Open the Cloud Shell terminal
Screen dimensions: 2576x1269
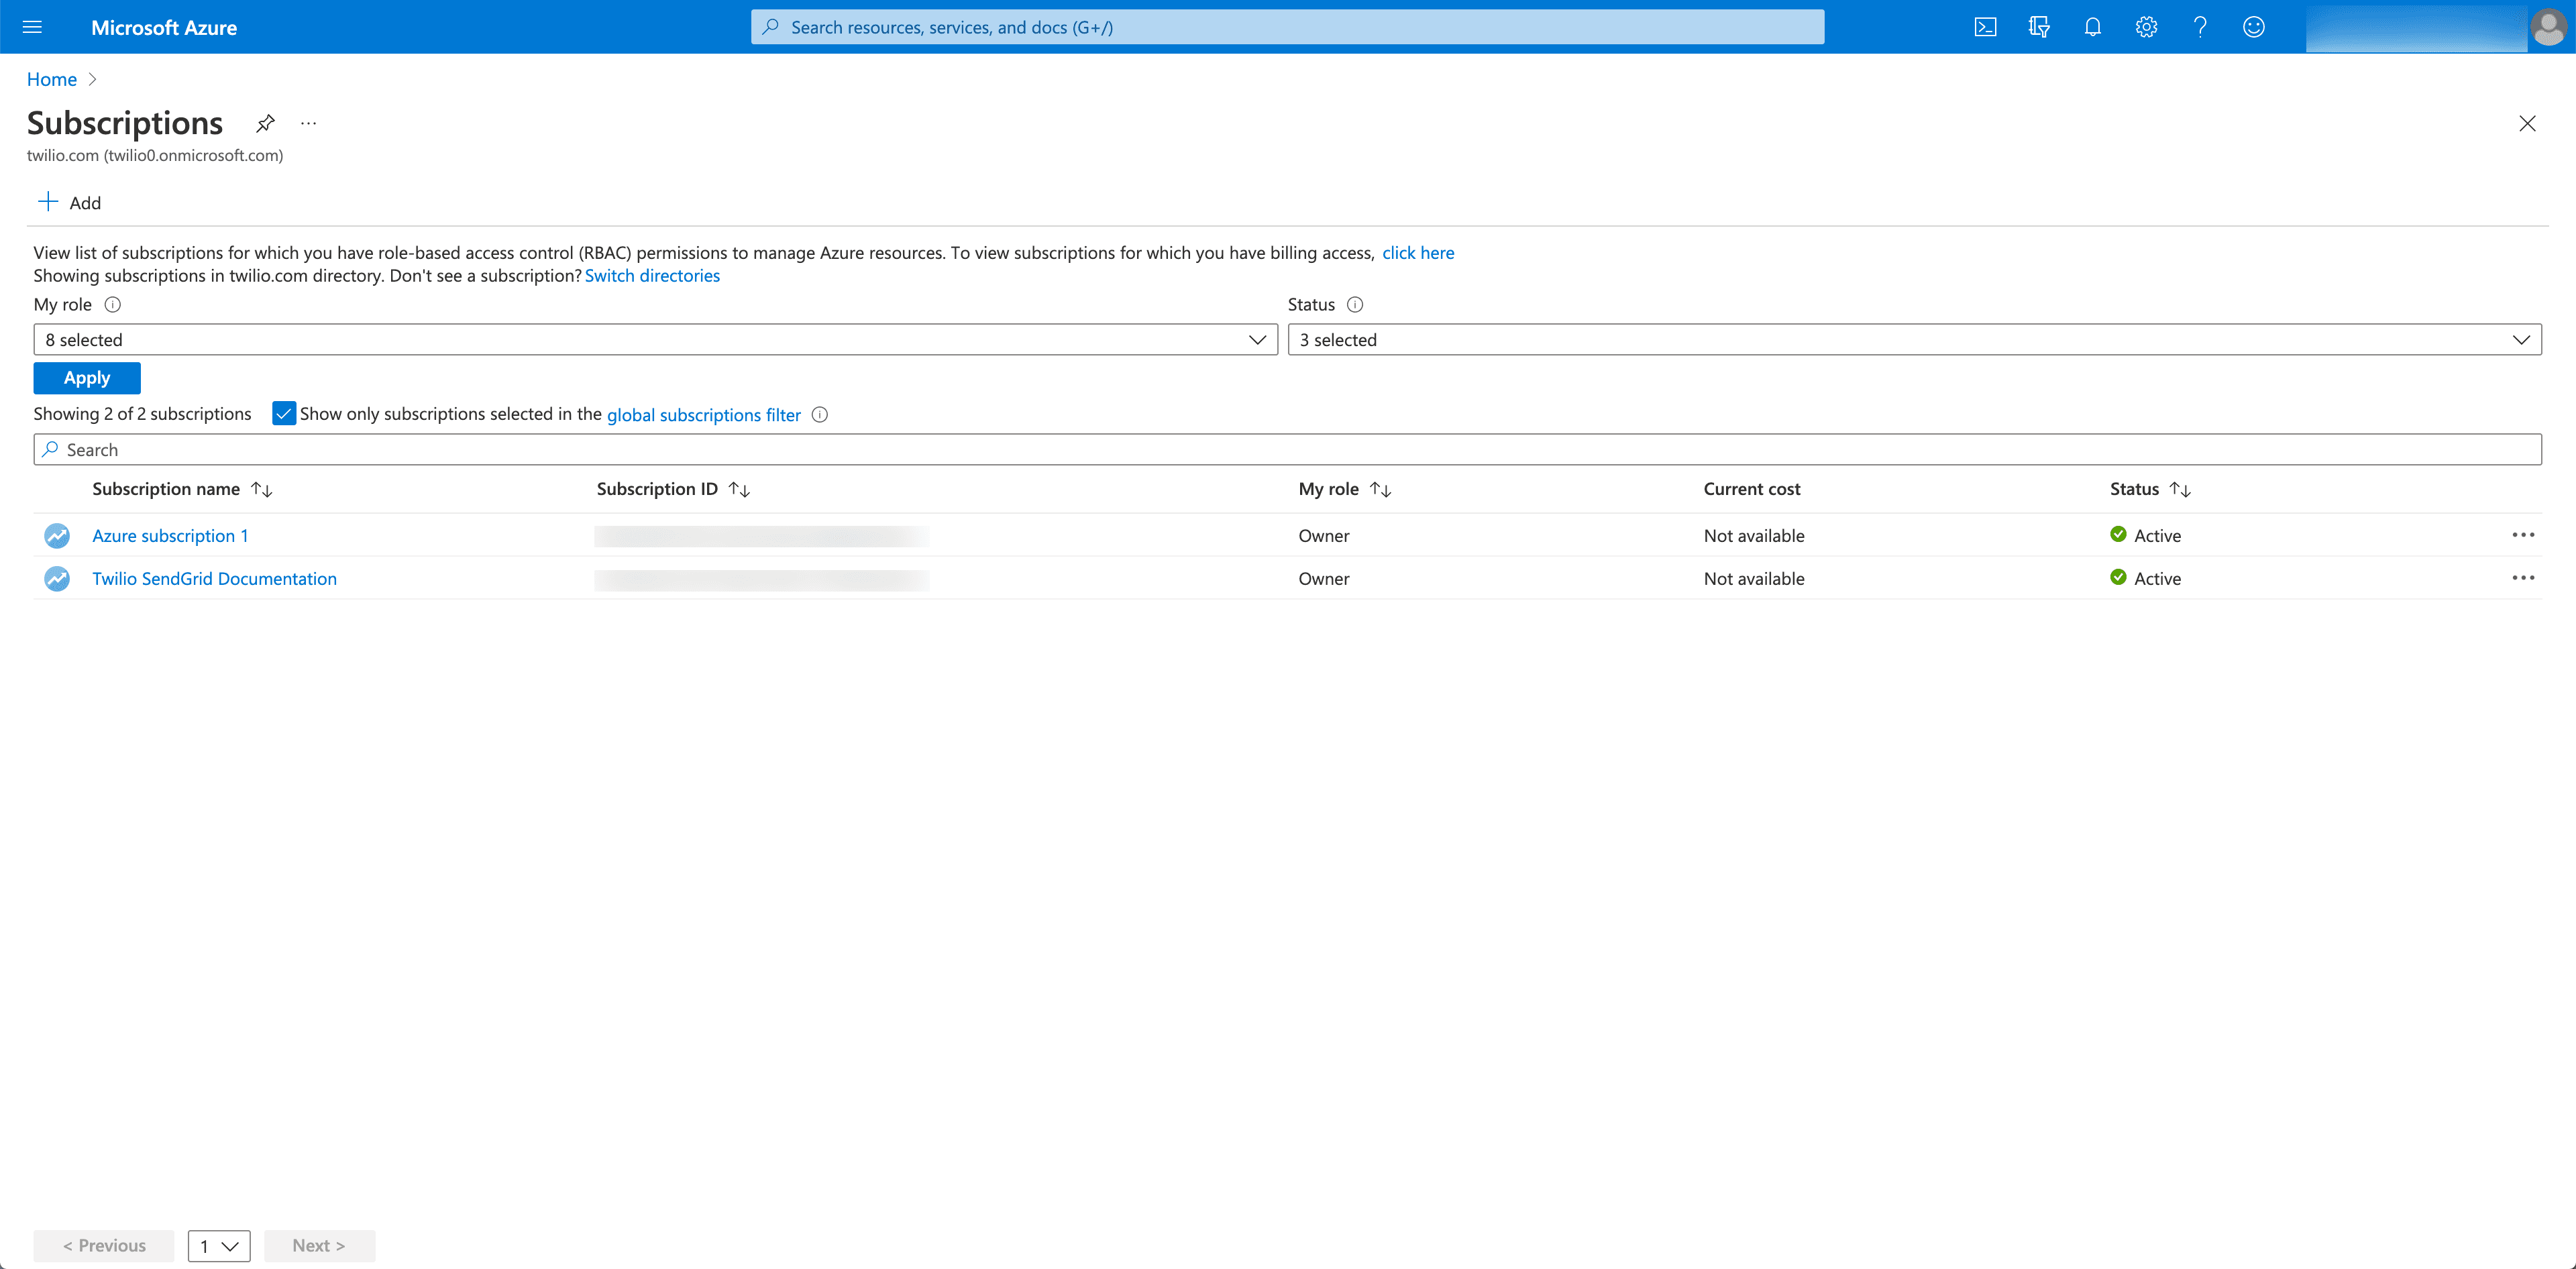coord(1986,27)
